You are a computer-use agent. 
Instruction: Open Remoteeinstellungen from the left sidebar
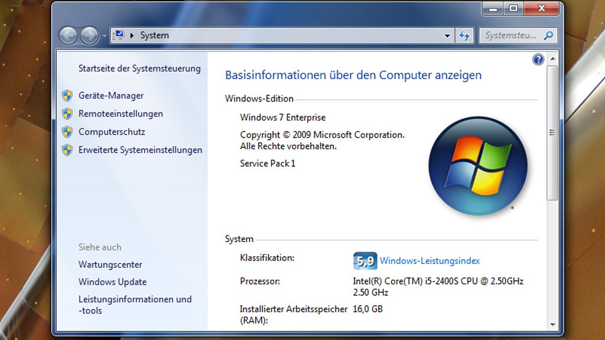pyautogui.click(x=121, y=114)
